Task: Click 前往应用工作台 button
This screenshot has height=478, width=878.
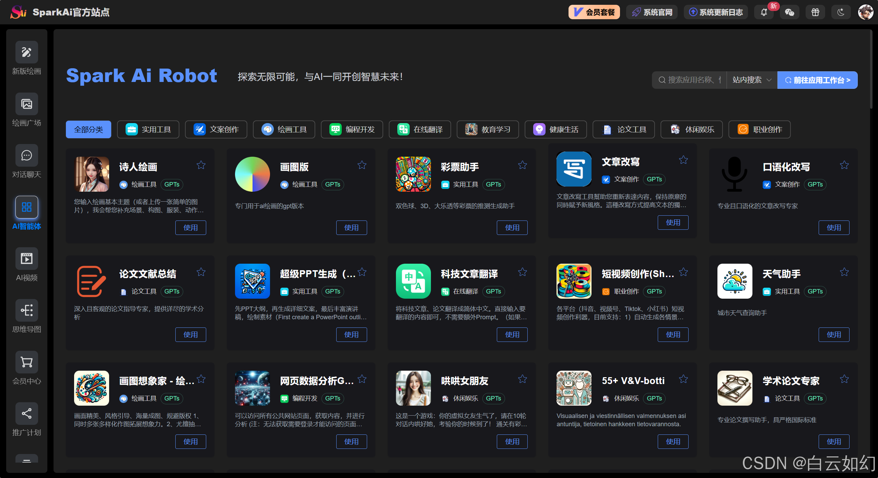Action: coord(817,80)
